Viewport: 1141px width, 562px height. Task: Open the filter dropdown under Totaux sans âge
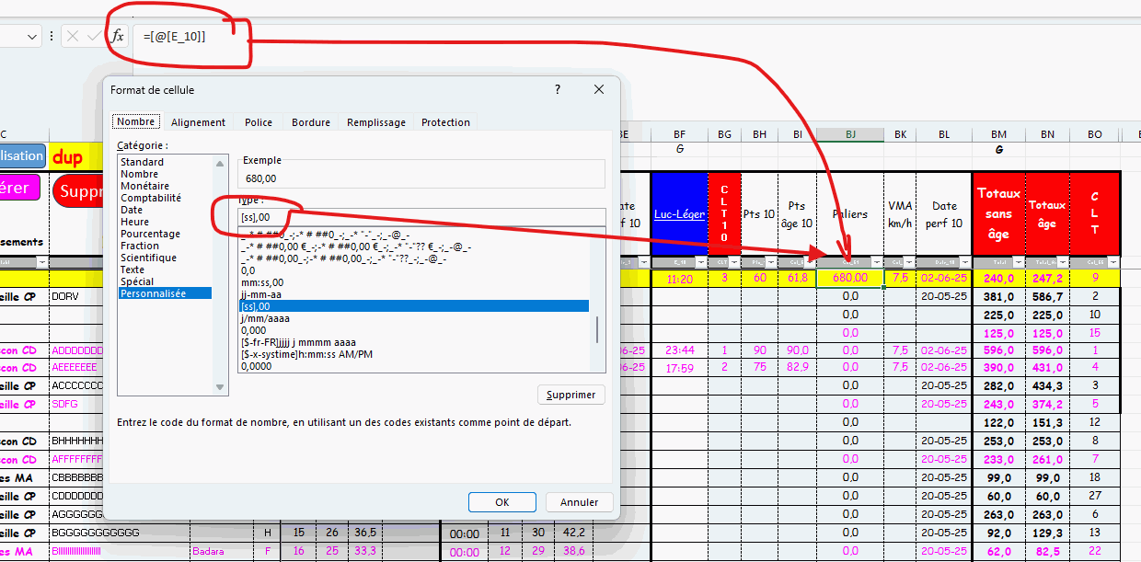tap(1018, 262)
